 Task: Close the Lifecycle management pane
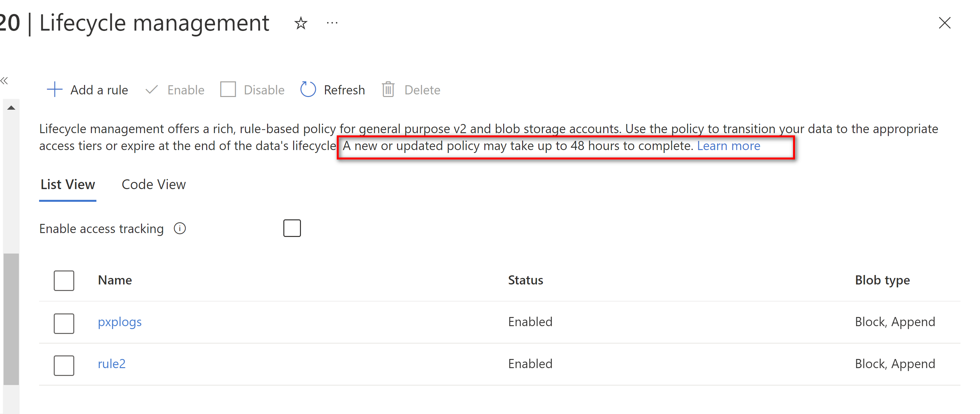945,23
